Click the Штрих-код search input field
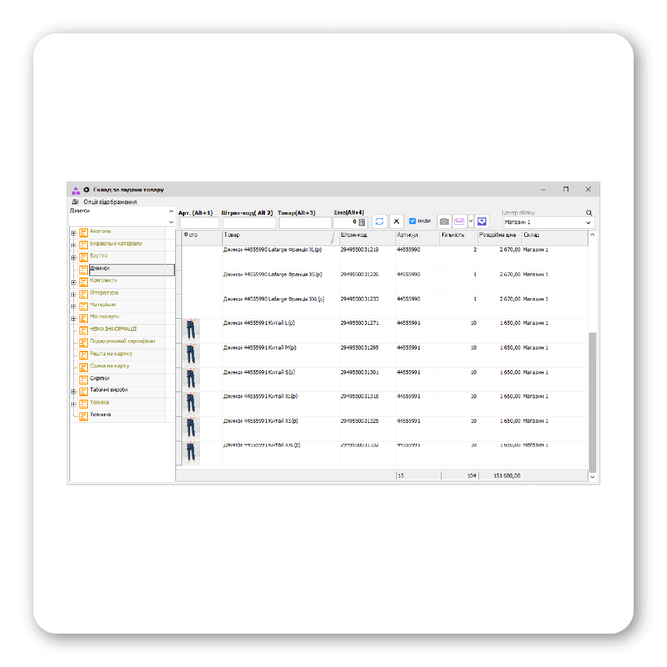This screenshot has width=667, height=667. click(x=248, y=223)
